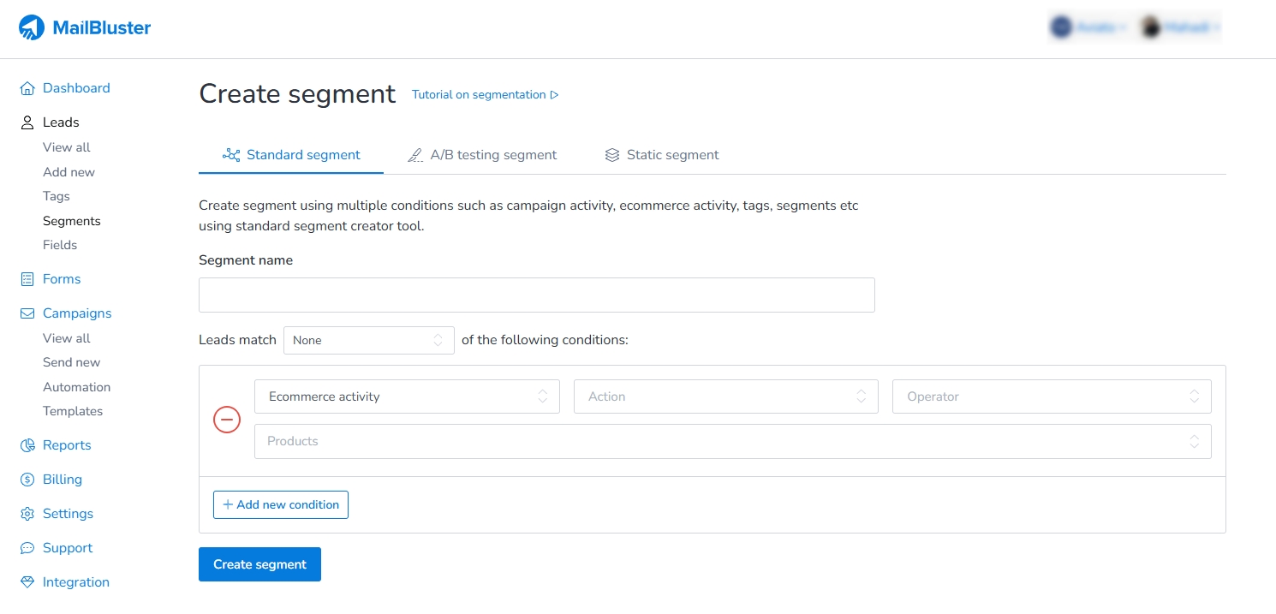Screen dimensions: 1276x614
Task: Expand the Products dropdown
Action: tap(732, 441)
